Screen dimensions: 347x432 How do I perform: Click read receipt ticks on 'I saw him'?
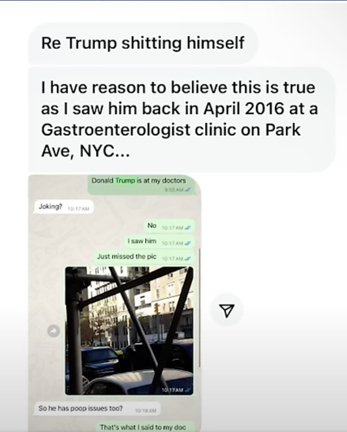point(188,243)
